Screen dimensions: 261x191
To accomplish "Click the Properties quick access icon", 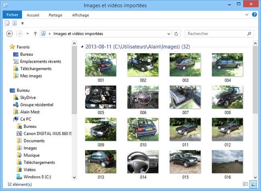I will pyautogui.click(x=7, y=23).
